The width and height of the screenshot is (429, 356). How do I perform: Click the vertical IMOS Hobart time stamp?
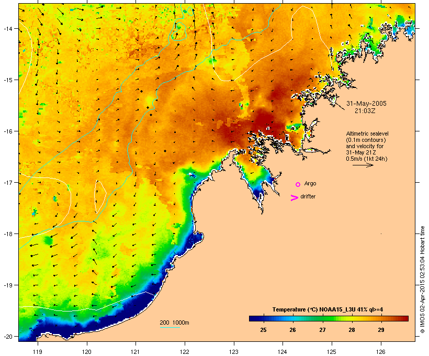[x=422, y=280]
